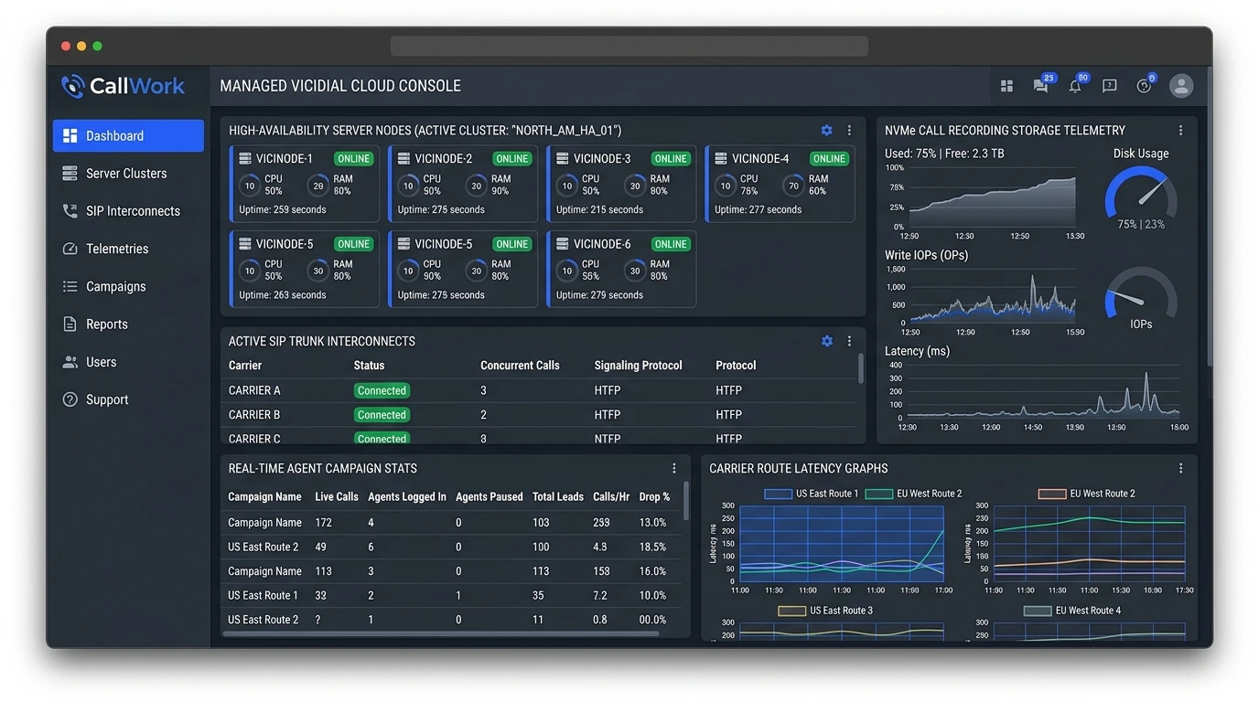
Task: Select the 18.5% drop value
Action: [x=652, y=547]
